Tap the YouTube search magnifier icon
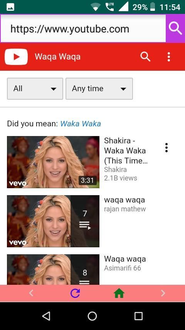This screenshot has height=330, width=185. (145, 57)
